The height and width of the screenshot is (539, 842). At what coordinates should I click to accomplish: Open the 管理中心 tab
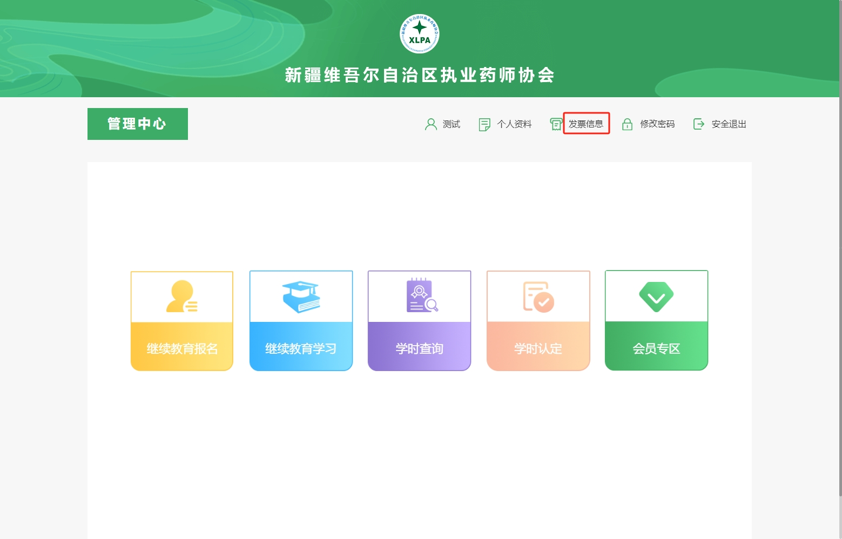coord(137,124)
